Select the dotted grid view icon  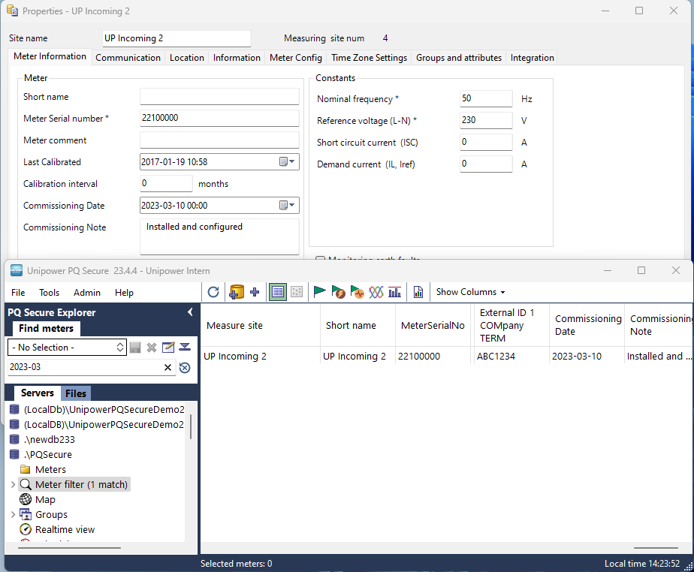(297, 292)
